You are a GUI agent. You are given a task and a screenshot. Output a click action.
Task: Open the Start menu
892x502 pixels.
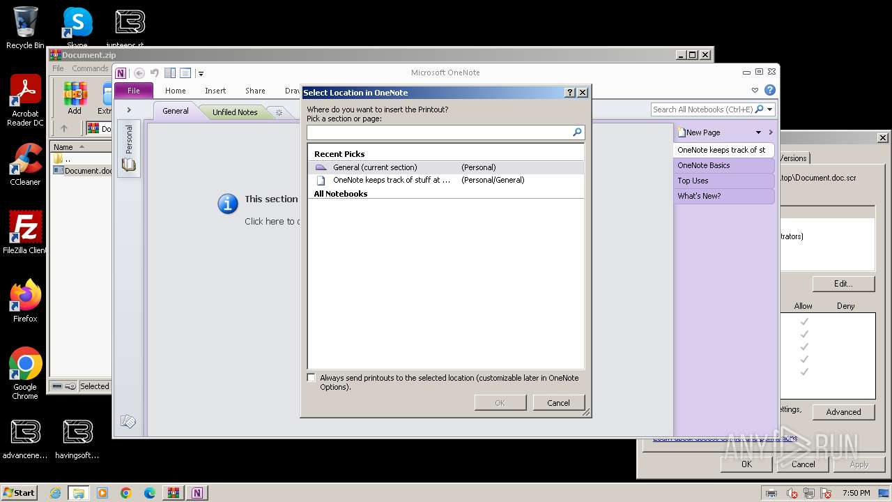coord(20,492)
